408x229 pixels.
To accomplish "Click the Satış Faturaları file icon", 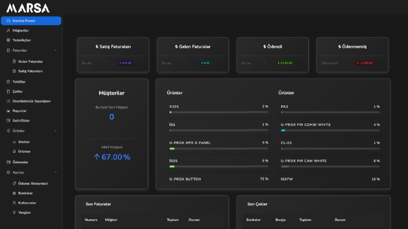I will tap(14, 71).
